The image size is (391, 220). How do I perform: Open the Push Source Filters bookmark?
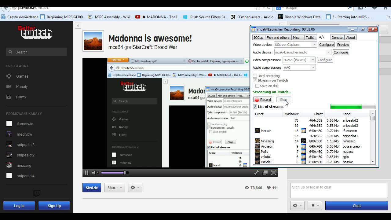(206, 17)
